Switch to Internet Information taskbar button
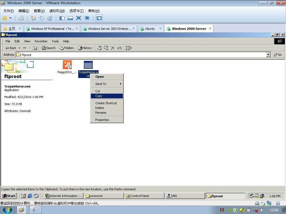This screenshot has width=286, height=214. 63,196
